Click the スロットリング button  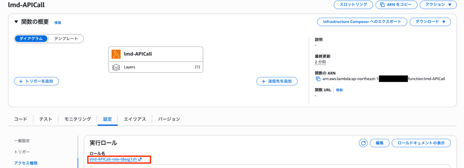pyautogui.click(x=353, y=5)
